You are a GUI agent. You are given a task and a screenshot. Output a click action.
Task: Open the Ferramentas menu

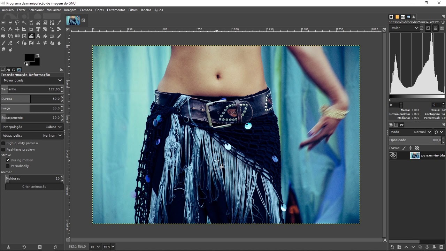click(x=116, y=10)
